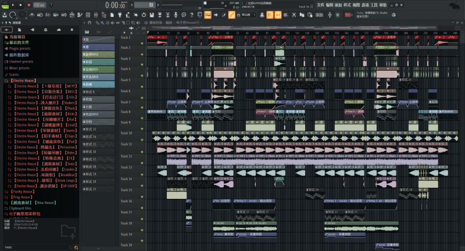Click the 添加 button in the toolbar
Viewport: 465px width, 251px height.
tap(319, 15)
